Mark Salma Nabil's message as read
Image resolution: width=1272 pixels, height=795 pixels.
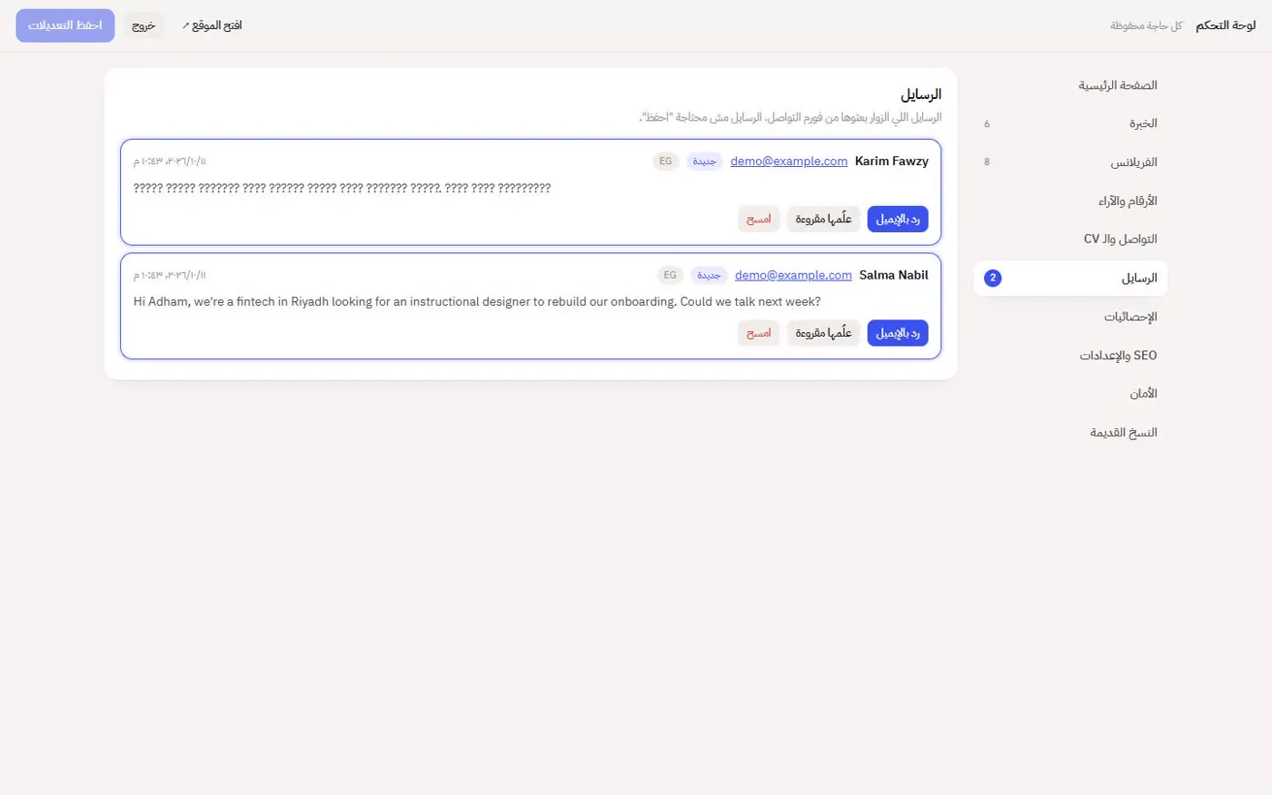[823, 333]
